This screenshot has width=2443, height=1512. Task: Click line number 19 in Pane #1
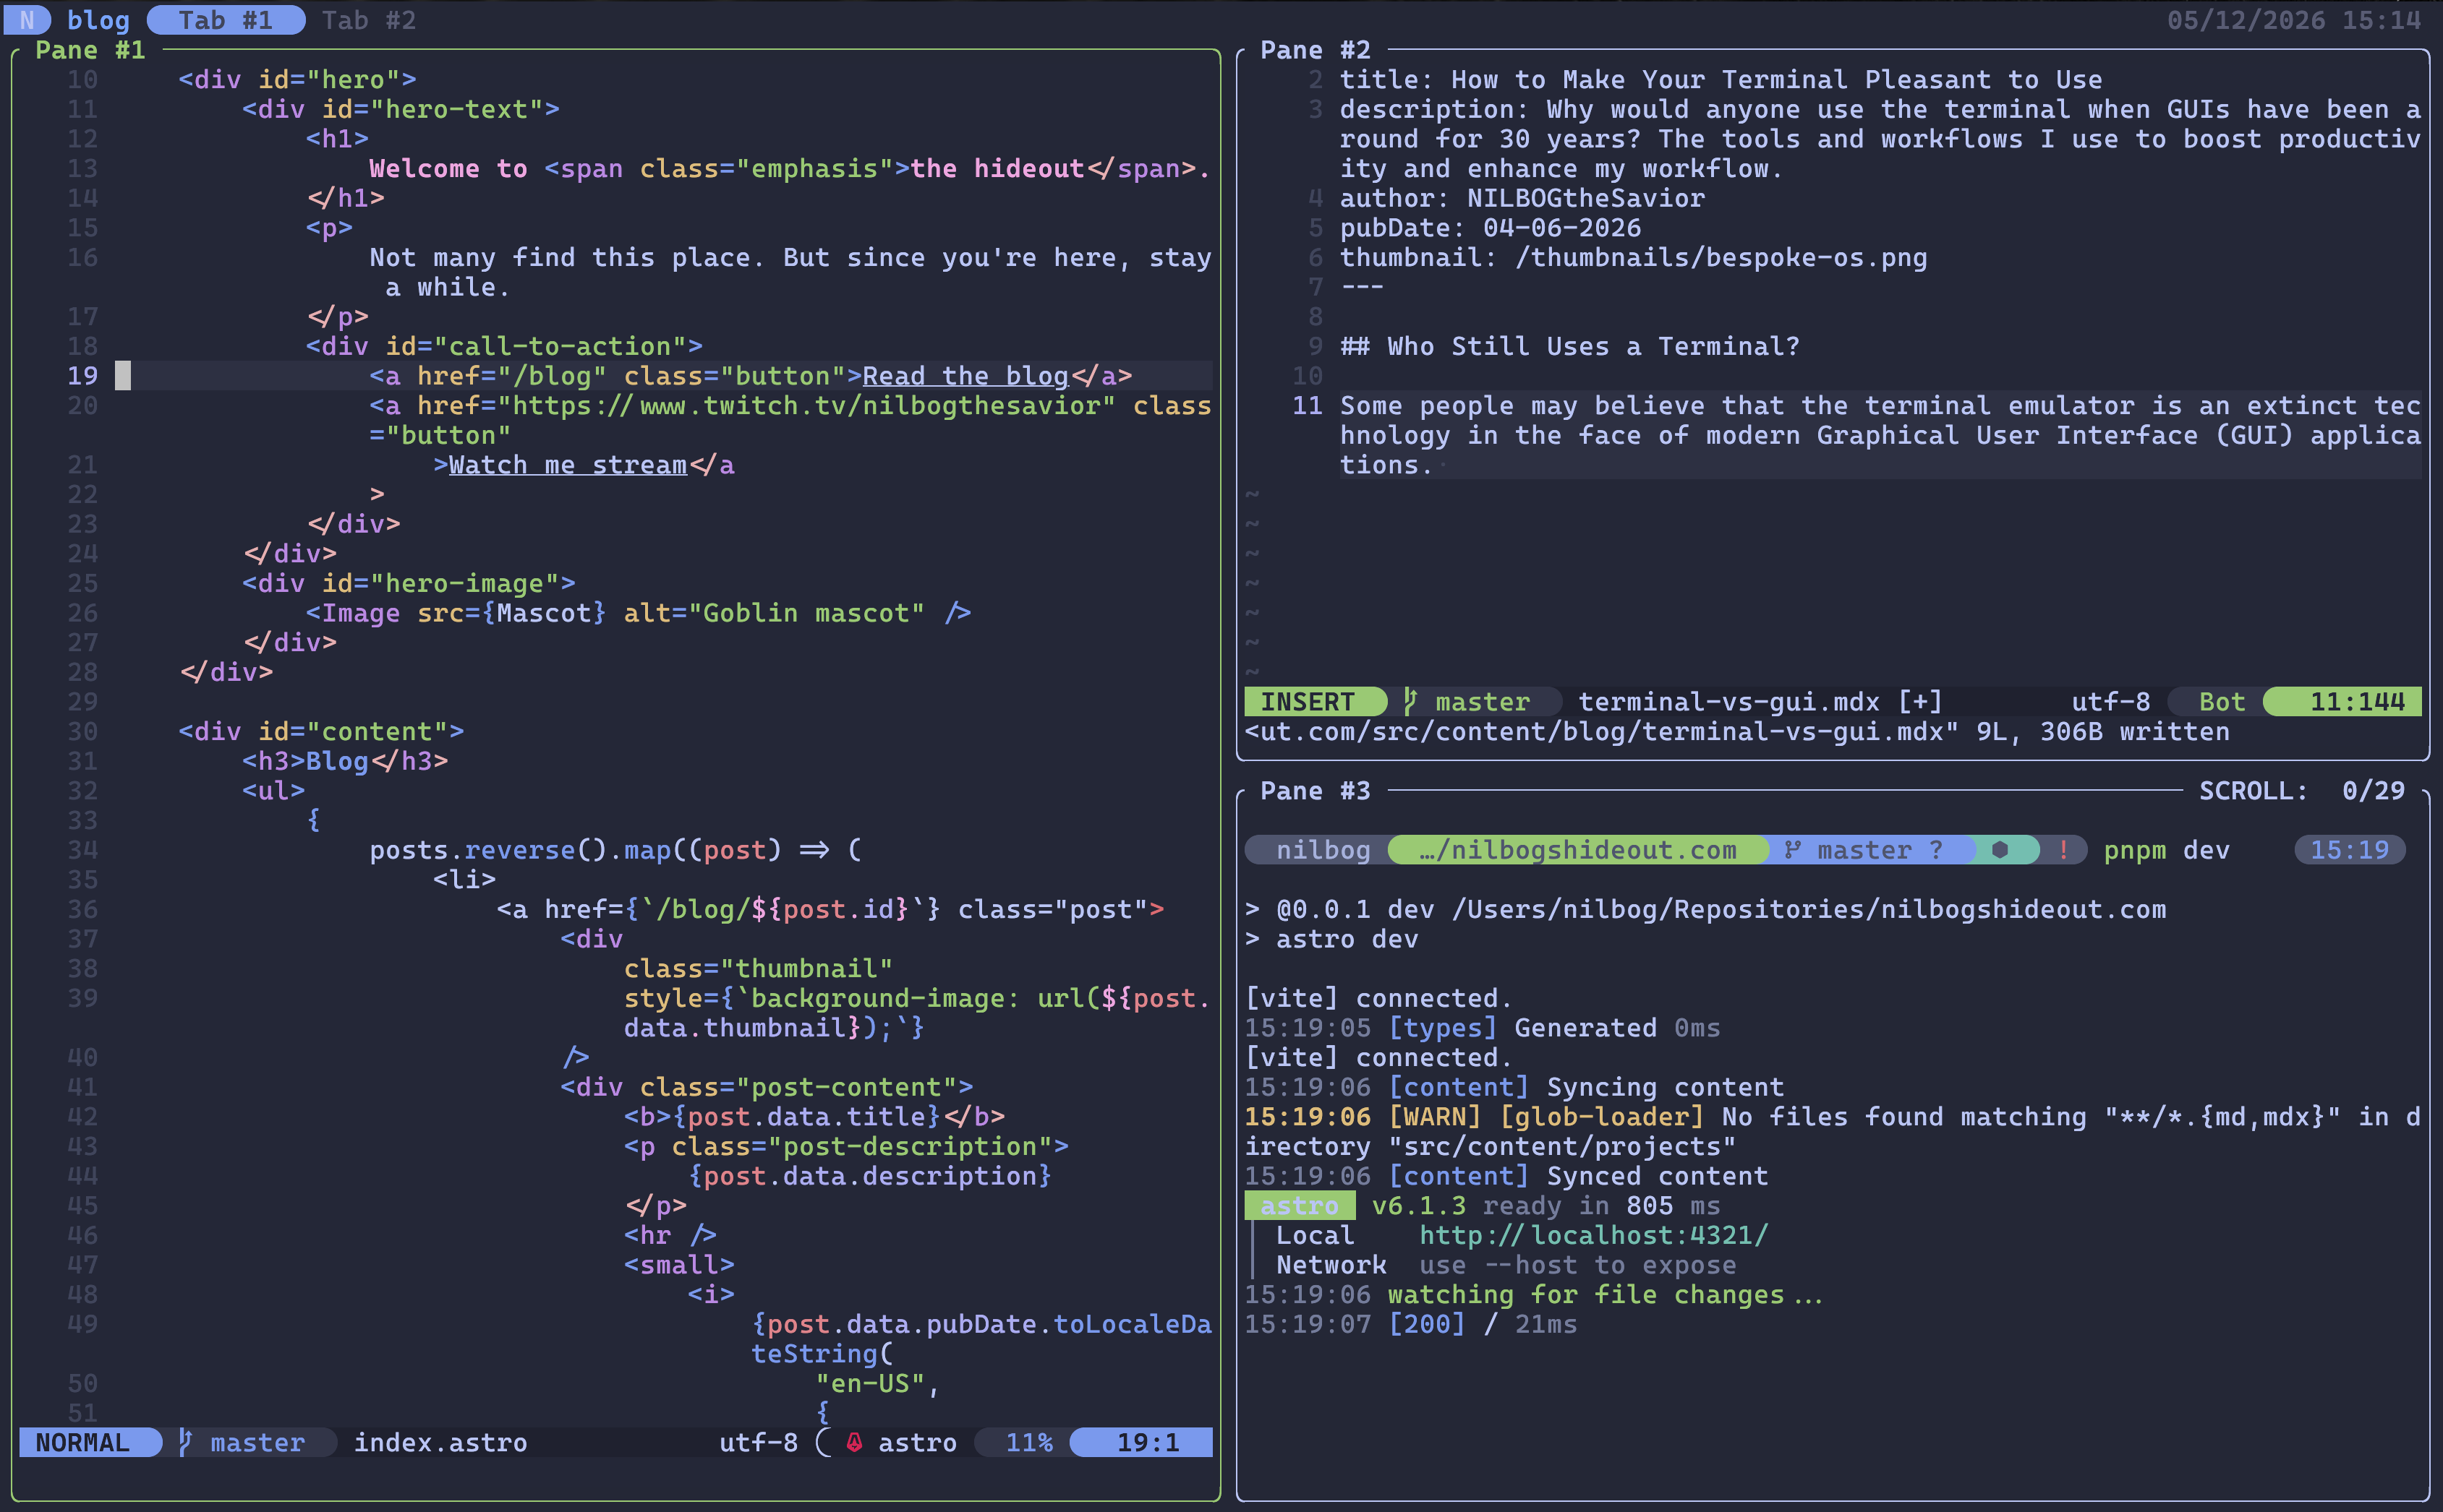(x=83, y=376)
